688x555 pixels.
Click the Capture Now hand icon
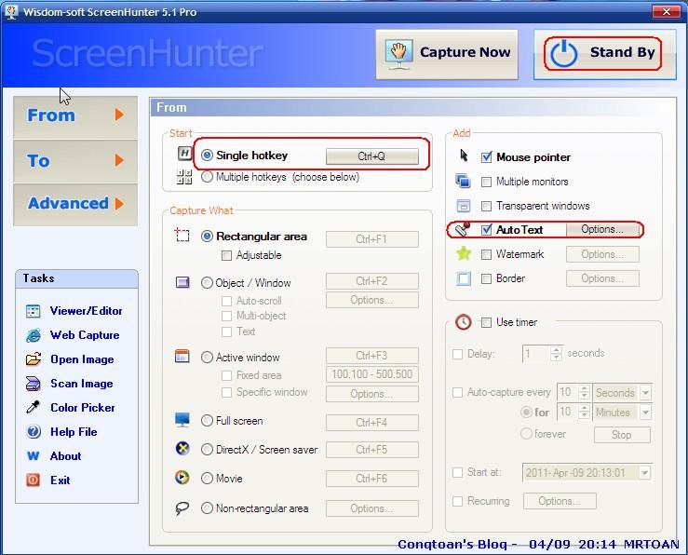[398, 54]
